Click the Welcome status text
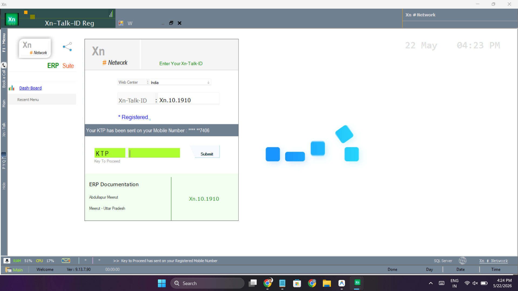Viewport: 518px width, 291px height. (x=45, y=269)
